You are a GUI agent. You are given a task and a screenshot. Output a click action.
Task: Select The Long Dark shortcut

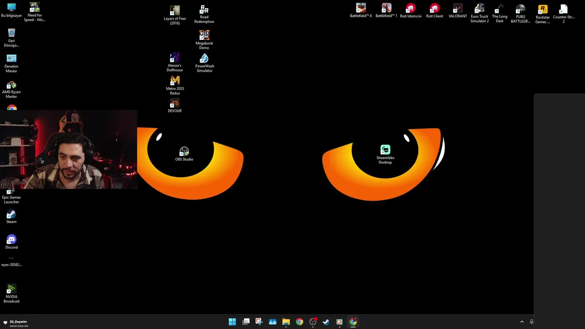tap(500, 13)
